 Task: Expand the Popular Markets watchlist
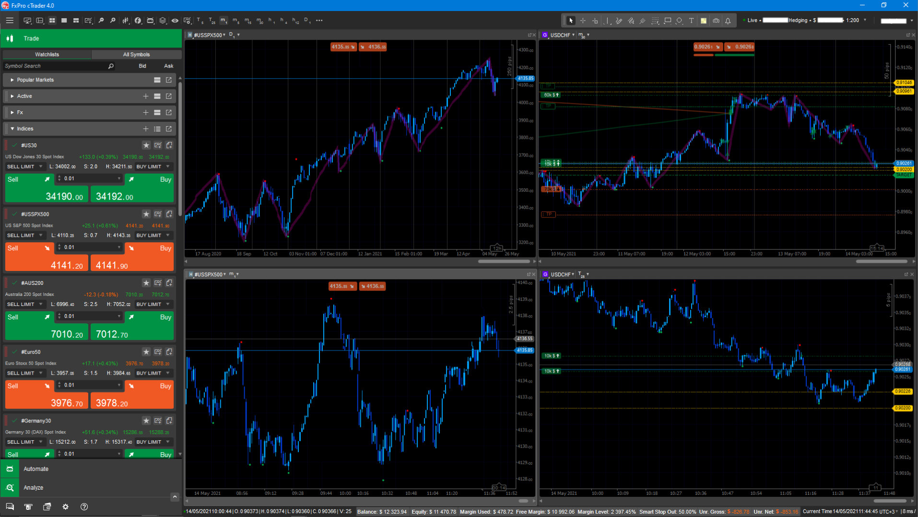click(12, 80)
